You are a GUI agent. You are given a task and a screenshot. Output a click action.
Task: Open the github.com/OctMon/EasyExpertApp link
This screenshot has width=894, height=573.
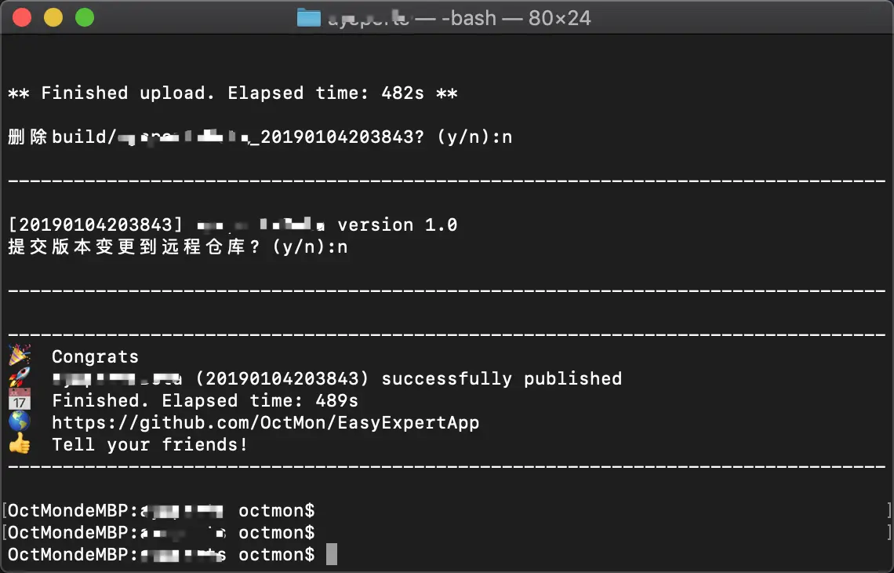[x=265, y=422]
